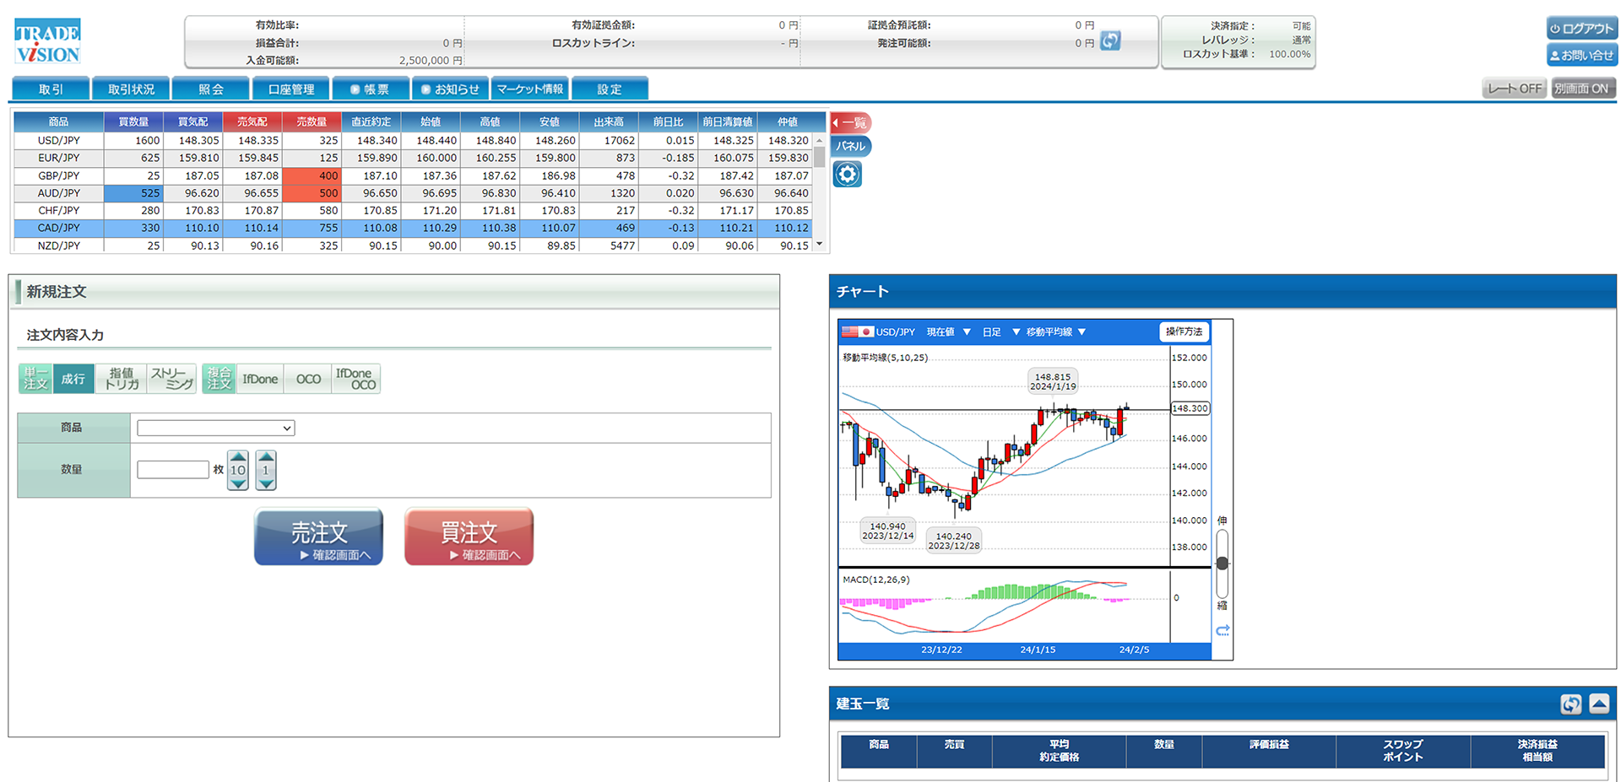
Task: Open USD/JPY pair selector in chart
Action: [x=895, y=332]
